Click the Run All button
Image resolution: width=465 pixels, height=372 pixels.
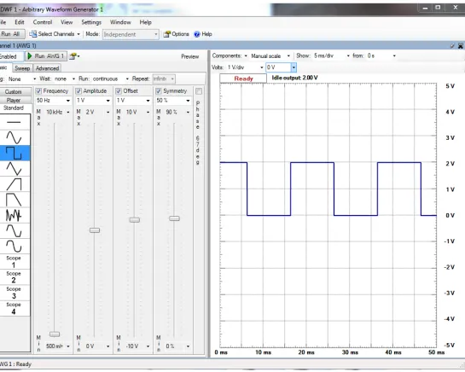click(11, 34)
